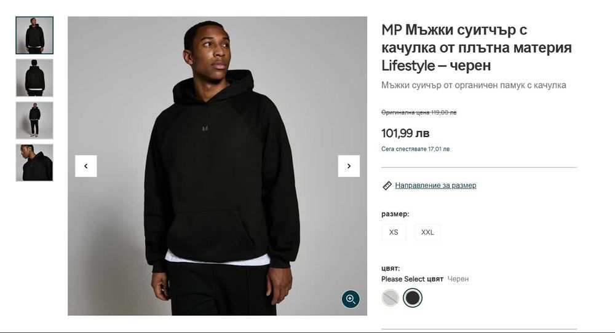The width and height of the screenshot is (615, 333).
Task: Pick the crossed-out grey color swatch
Action: click(391, 298)
